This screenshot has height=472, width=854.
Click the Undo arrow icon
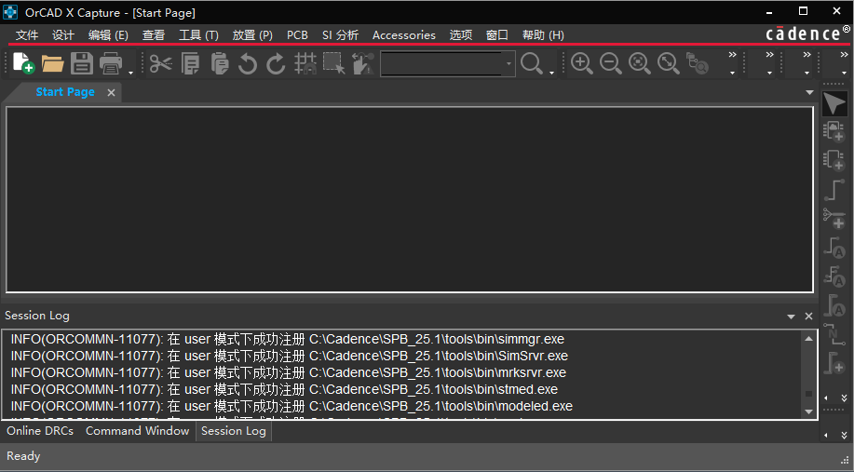coord(248,63)
